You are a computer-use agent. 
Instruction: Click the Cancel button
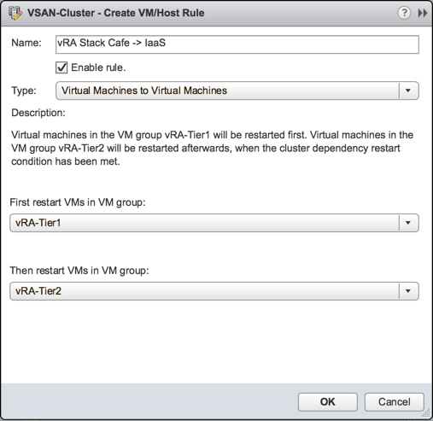click(395, 402)
